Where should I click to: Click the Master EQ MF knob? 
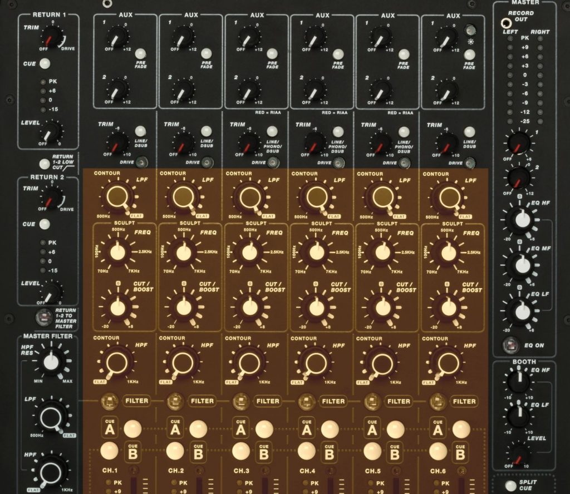tap(522, 265)
